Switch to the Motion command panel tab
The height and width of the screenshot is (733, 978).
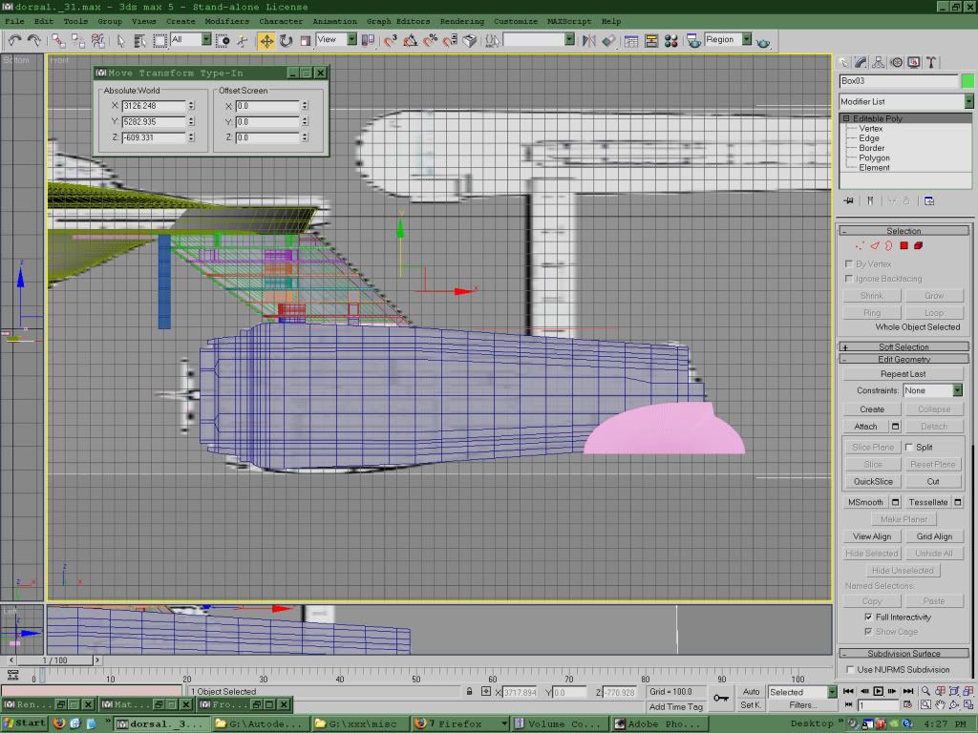(x=896, y=62)
